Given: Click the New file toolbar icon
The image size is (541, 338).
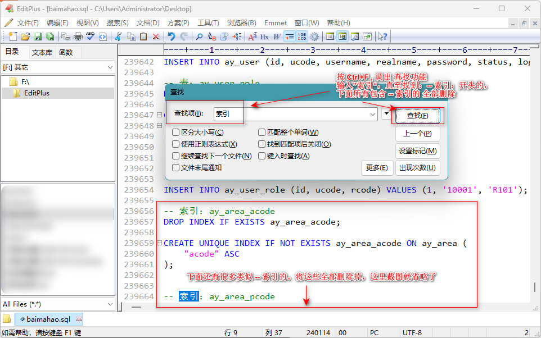Looking at the screenshot, I should [12, 36].
